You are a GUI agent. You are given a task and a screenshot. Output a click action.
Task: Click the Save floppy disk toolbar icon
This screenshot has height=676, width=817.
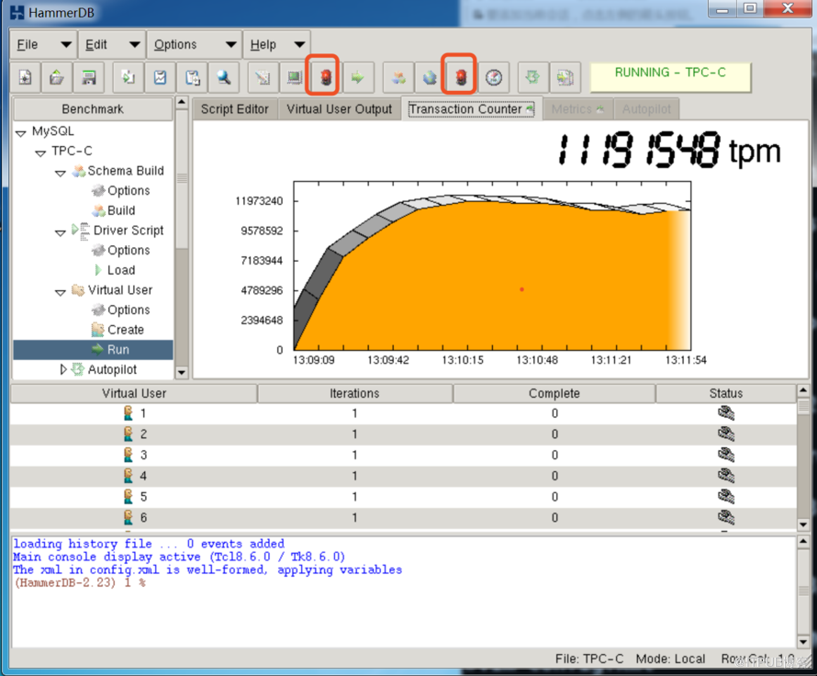coord(88,78)
